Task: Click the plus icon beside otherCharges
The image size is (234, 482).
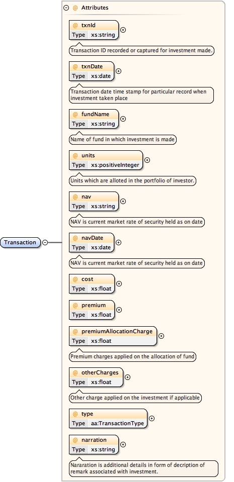Action: tap(127, 377)
